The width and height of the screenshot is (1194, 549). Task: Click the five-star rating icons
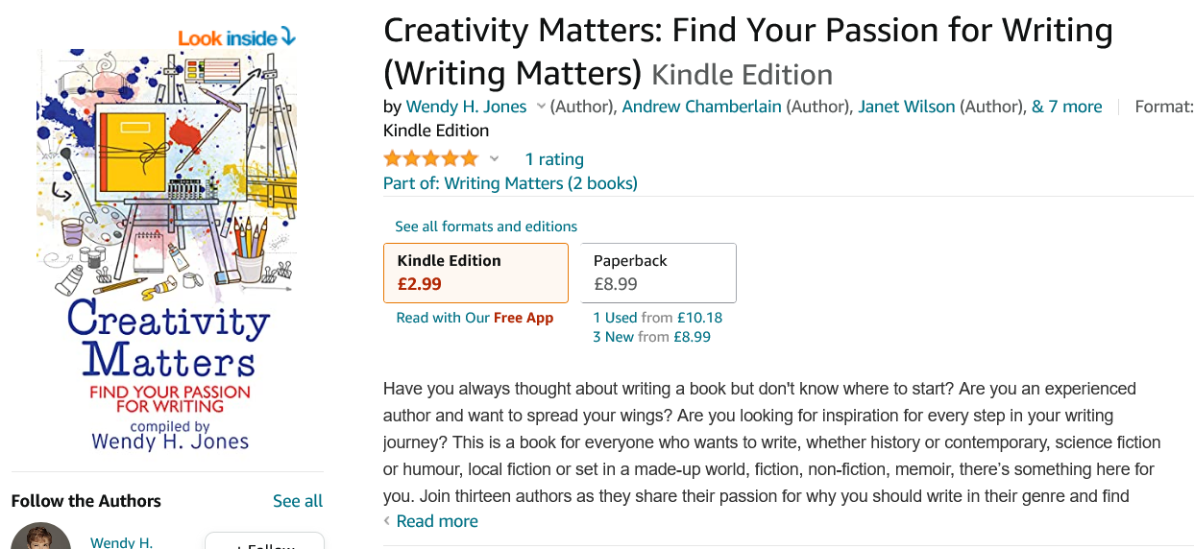[x=430, y=158]
